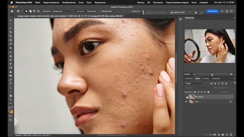Toggle lock all on layer
244x137 pixels.
[209, 92]
